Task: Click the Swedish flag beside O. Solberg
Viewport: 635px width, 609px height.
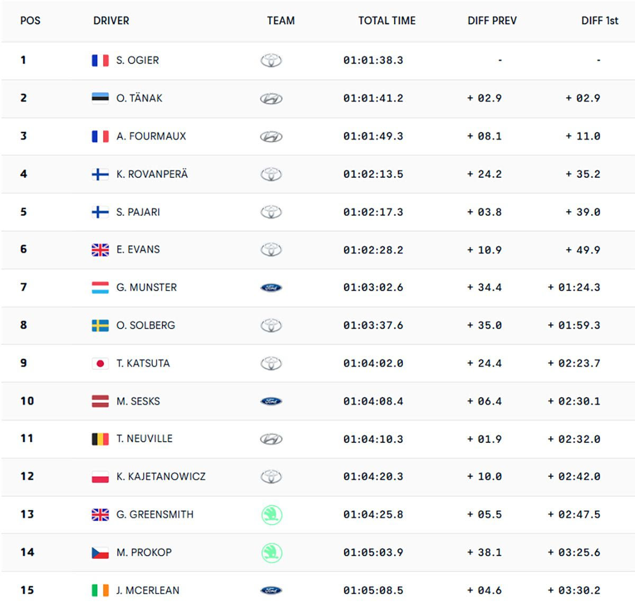Action: tap(100, 325)
